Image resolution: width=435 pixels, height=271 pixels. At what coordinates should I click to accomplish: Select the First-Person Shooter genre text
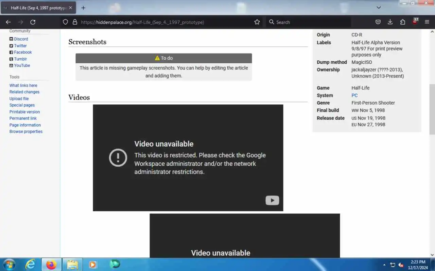point(373,103)
